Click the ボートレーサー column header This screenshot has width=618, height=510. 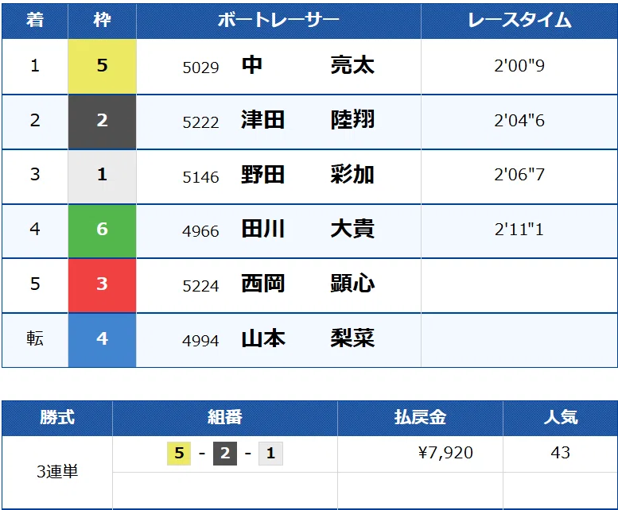coord(278,21)
